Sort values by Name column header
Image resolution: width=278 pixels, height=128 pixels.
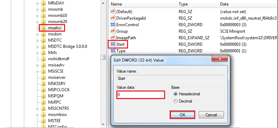click(143, 4)
